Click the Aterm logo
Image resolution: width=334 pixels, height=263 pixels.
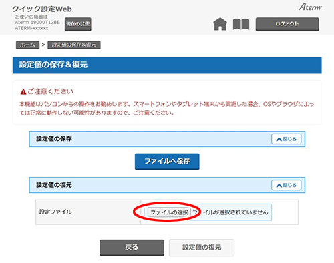coord(310,7)
